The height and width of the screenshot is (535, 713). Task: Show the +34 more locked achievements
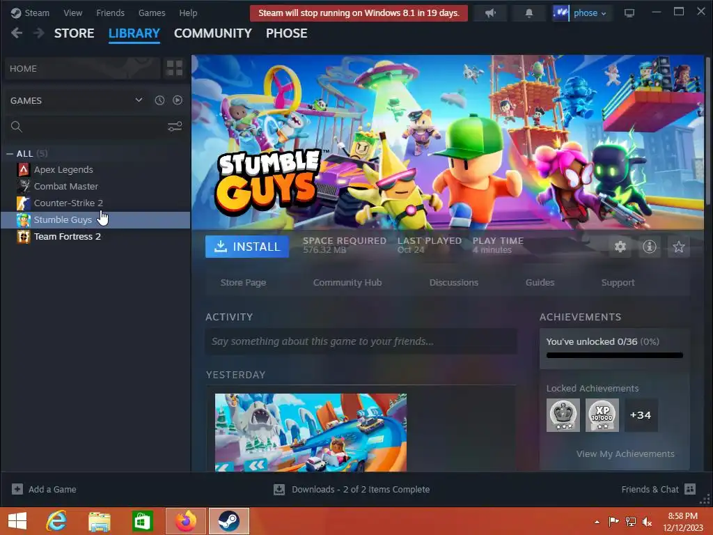click(641, 415)
